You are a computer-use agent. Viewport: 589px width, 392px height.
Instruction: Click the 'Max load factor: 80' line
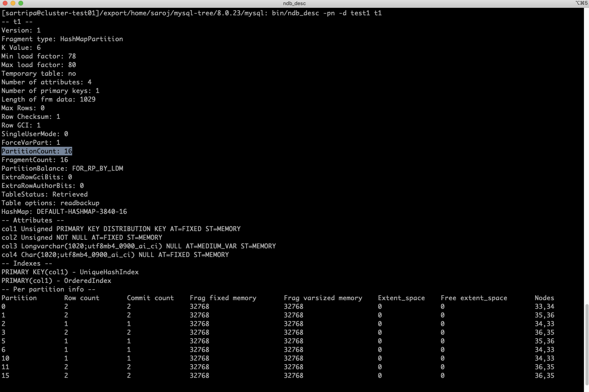tap(39, 65)
